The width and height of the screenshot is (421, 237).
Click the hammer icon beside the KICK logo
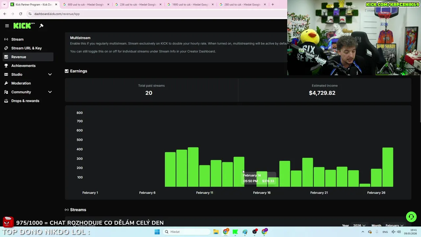coord(41,26)
